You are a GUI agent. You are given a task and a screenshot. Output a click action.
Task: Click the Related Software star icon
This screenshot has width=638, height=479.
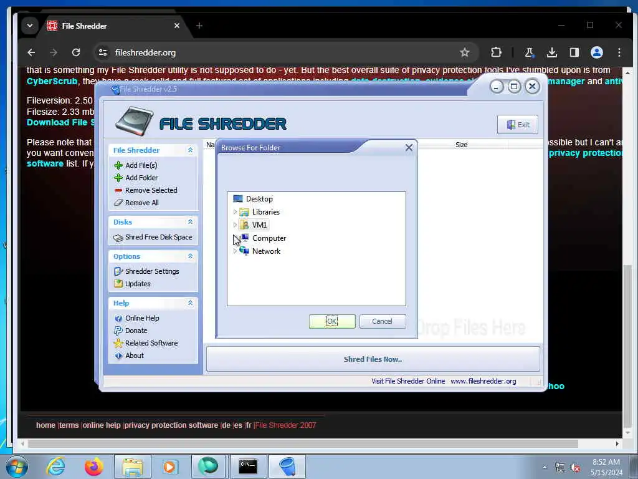coord(118,343)
